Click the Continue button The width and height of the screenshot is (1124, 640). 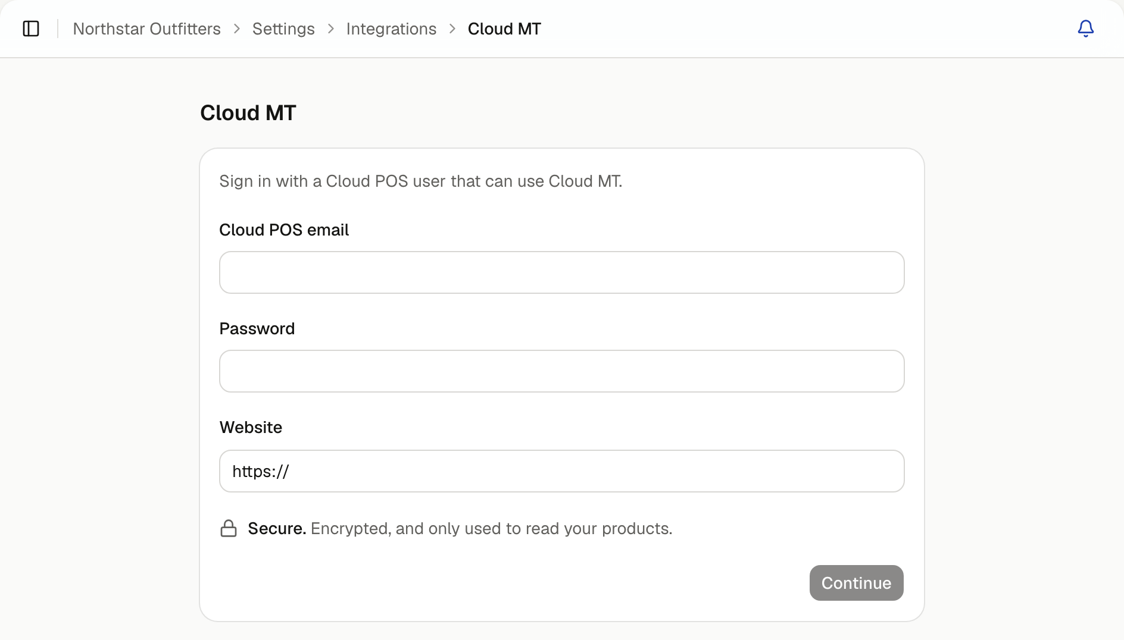pyautogui.click(x=856, y=583)
